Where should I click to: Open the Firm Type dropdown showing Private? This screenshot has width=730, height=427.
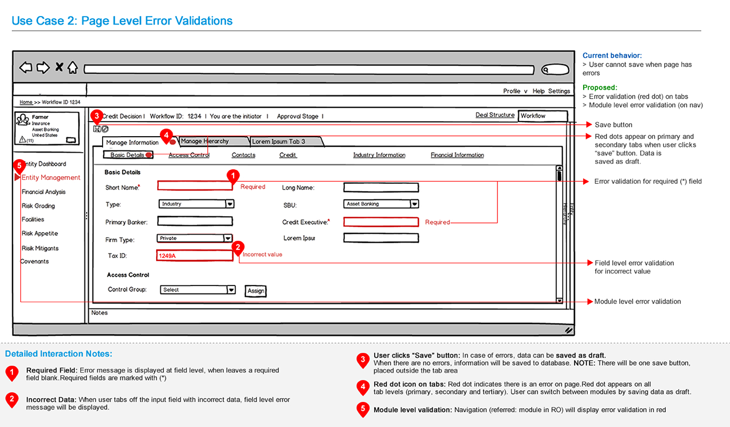pyautogui.click(x=195, y=238)
